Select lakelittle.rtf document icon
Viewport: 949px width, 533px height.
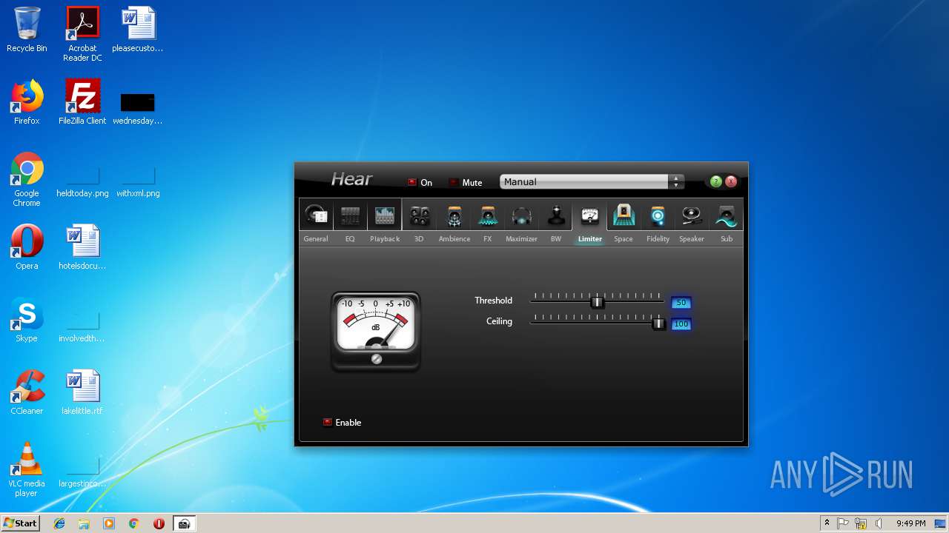pos(82,392)
